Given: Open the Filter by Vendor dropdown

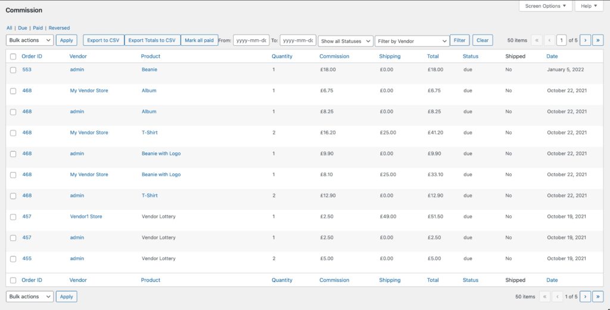Looking at the screenshot, I should point(412,41).
